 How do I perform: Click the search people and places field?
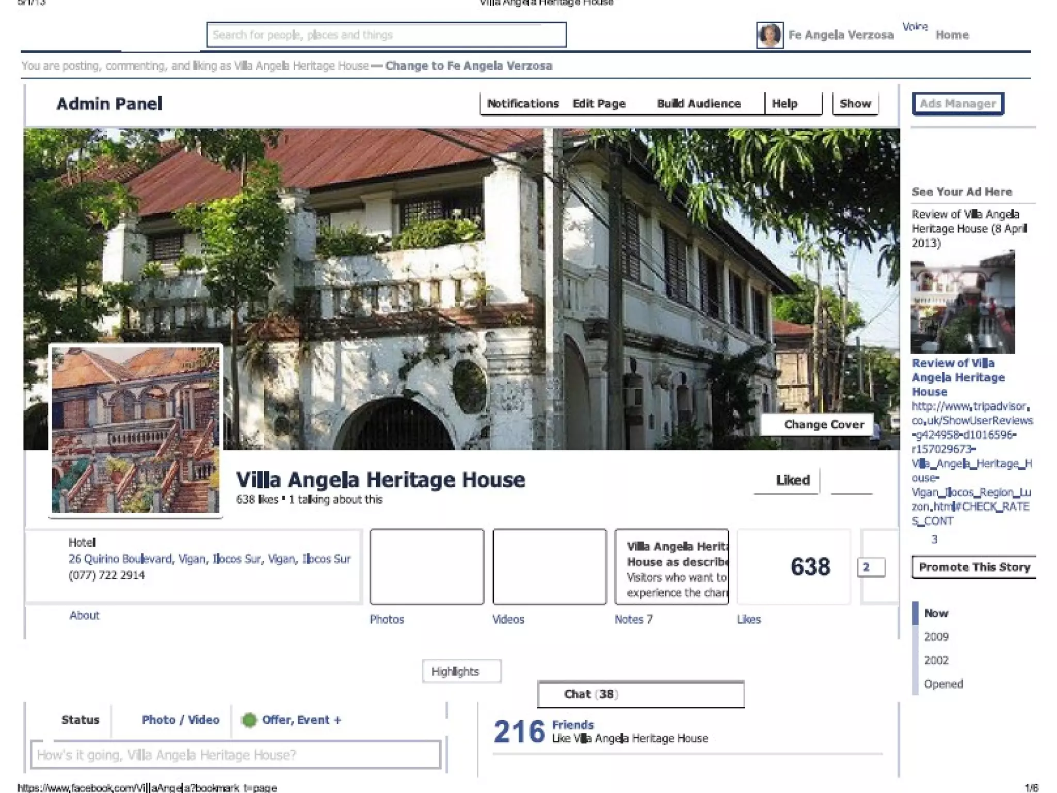(x=386, y=35)
